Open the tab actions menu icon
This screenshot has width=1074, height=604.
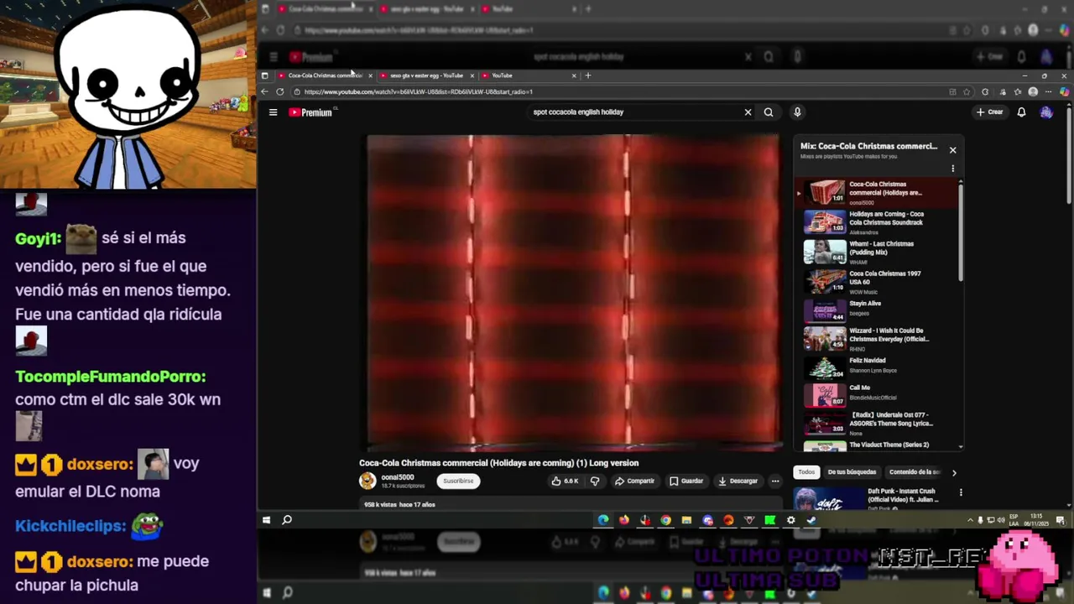click(265, 75)
